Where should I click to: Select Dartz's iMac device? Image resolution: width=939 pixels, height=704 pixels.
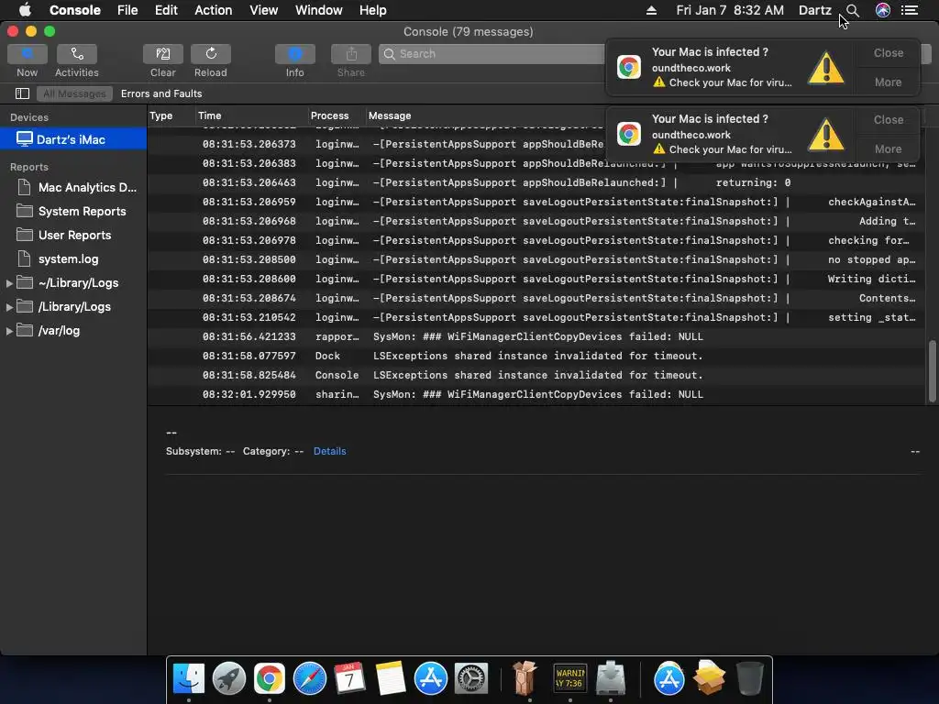click(73, 139)
